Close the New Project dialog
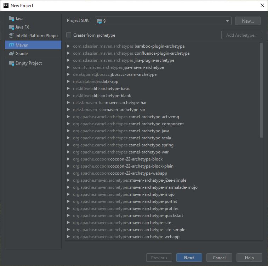 coord(262,5)
